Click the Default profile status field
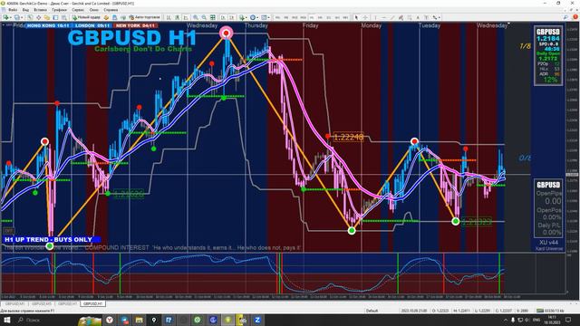Screen dimensions: 580x326 tap(372, 311)
